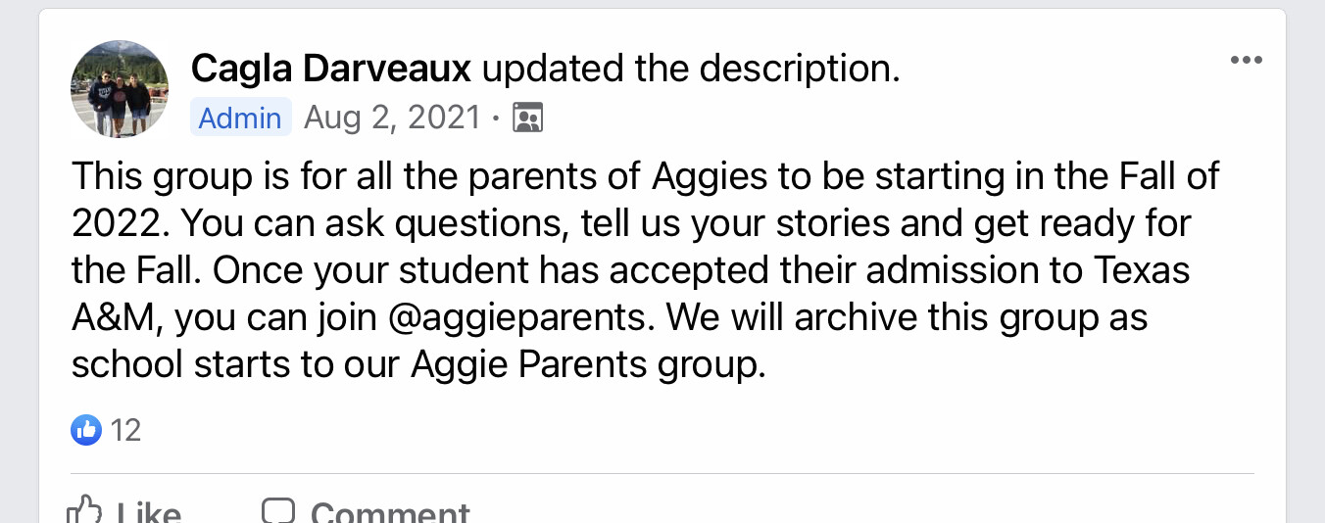Click the "updated the description" text
This screenshot has height=523, width=1325.
[691, 69]
